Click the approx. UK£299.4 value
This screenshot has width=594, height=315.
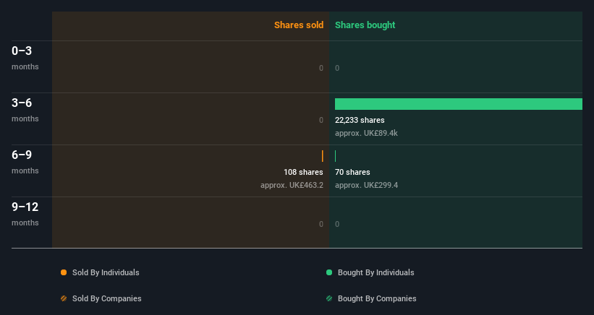click(366, 185)
